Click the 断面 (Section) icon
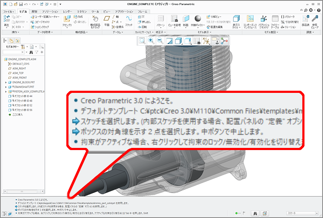Image resolution: width=323 pixels, height=218 pixels. pyautogui.click(x=186, y=21)
